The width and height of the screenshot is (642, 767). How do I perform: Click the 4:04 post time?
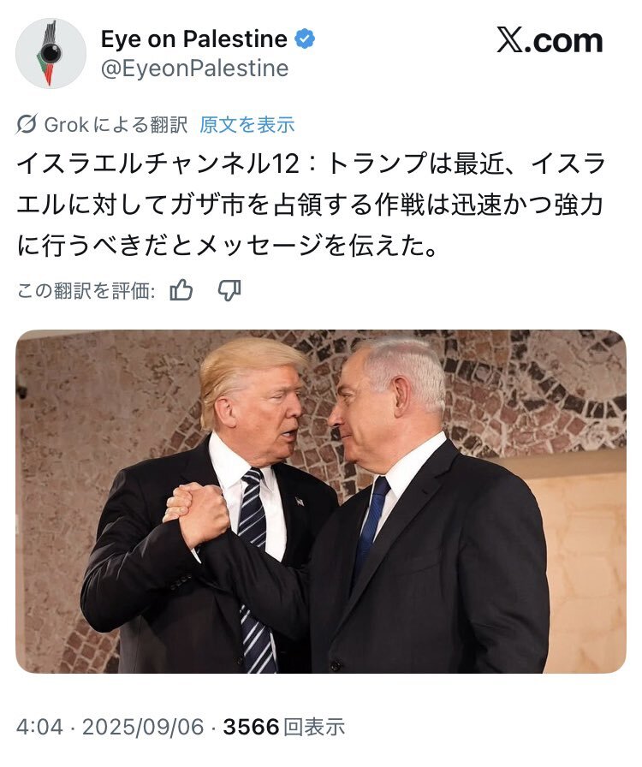(x=39, y=727)
